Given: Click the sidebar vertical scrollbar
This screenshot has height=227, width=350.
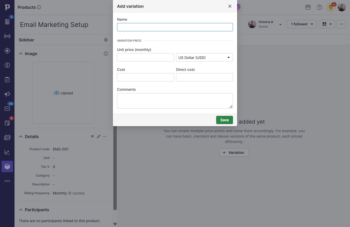Looking at the screenshot, I should (115, 168).
